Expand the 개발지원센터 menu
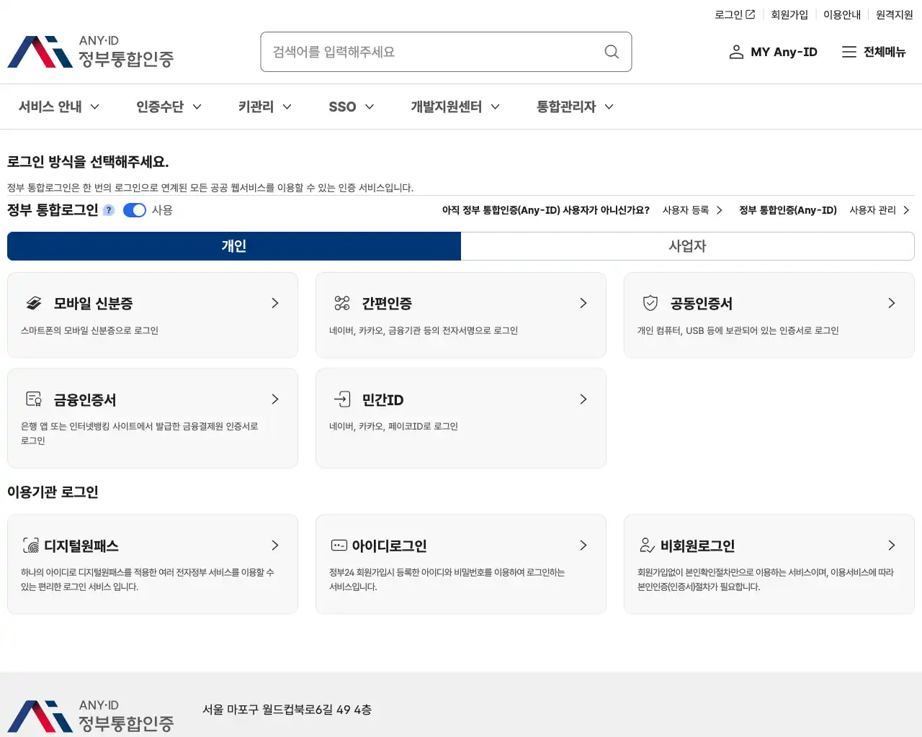922x737 pixels. point(455,107)
